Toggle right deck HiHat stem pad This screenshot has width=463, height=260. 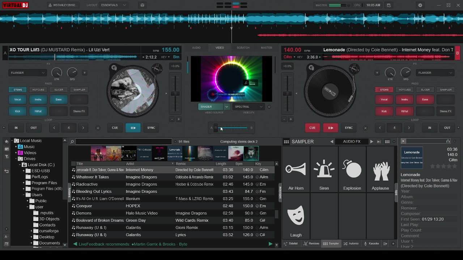tap(405, 111)
